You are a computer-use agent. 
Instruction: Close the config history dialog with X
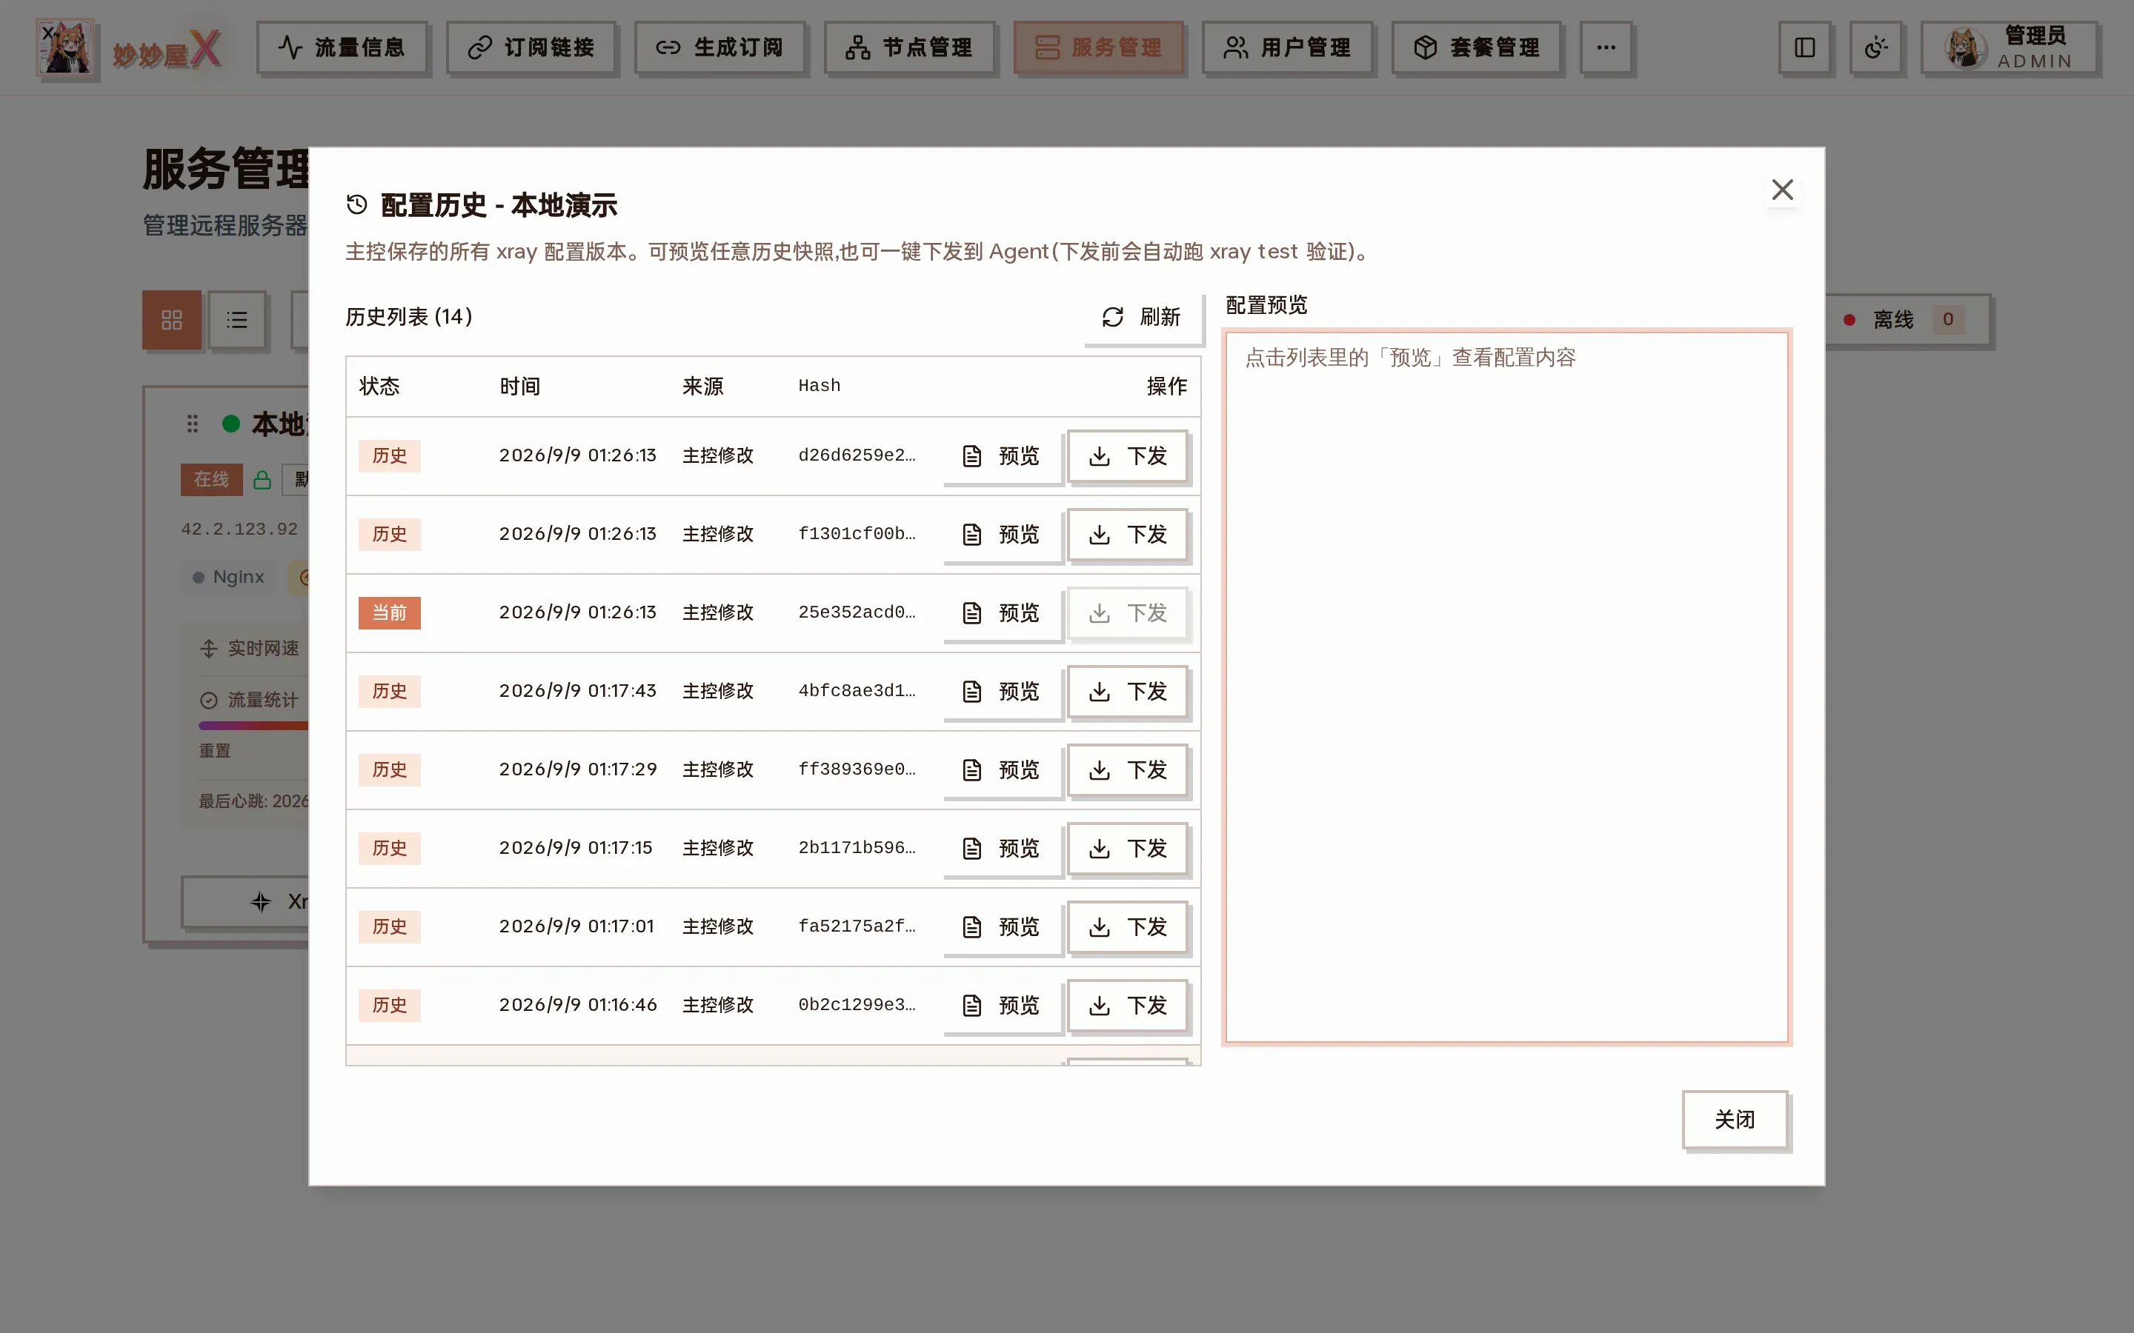click(1782, 190)
